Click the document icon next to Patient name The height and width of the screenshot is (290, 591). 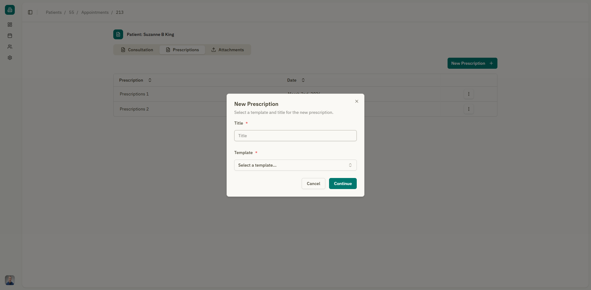(118, 34)
